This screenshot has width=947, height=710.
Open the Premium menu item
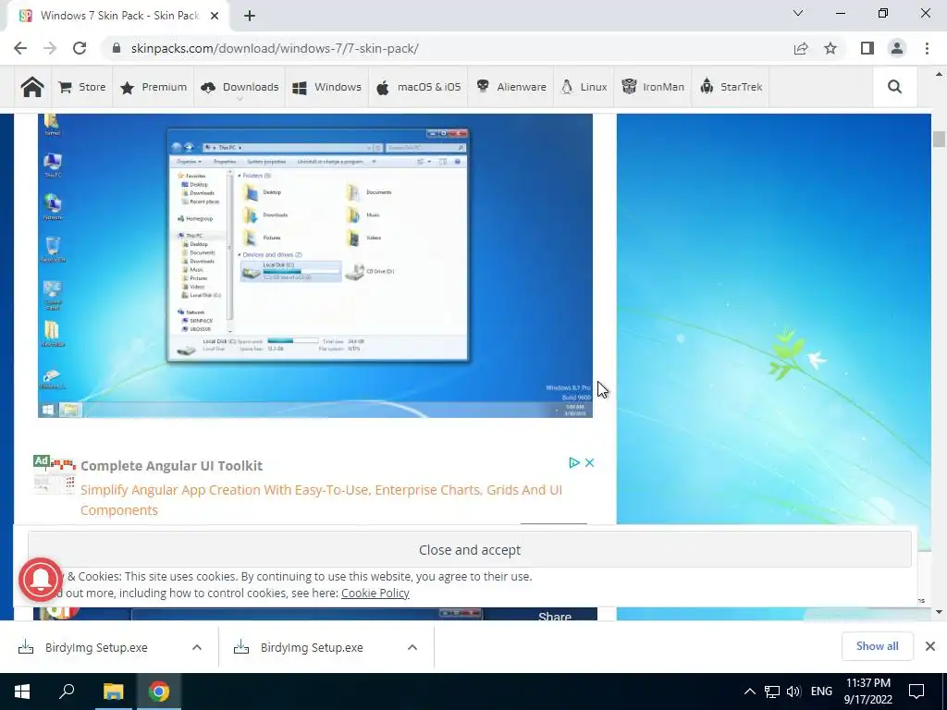point(154,87)
